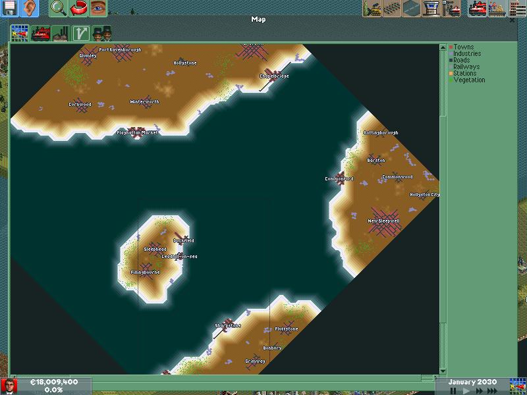Click Fluffstone town on the map
The width and height of the screenshot is (527, 395).
coord(287,329)
